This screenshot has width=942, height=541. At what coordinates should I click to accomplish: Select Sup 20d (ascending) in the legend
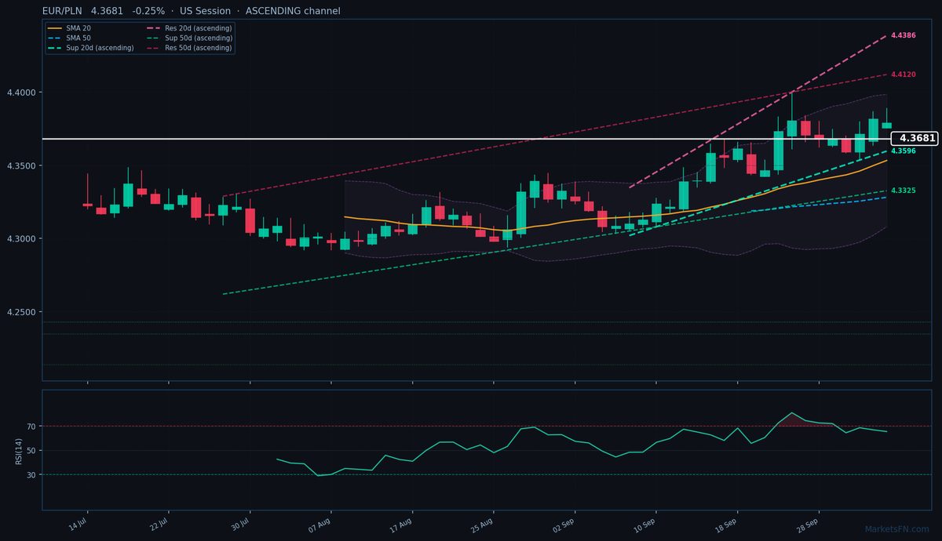[90, 48]
